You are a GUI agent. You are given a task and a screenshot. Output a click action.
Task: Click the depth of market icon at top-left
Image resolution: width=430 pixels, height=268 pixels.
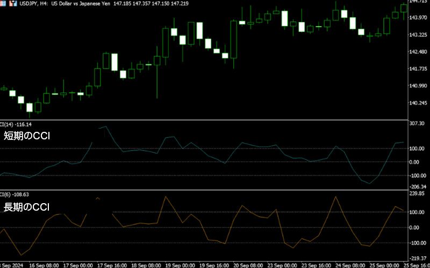[x=4, y=3]
